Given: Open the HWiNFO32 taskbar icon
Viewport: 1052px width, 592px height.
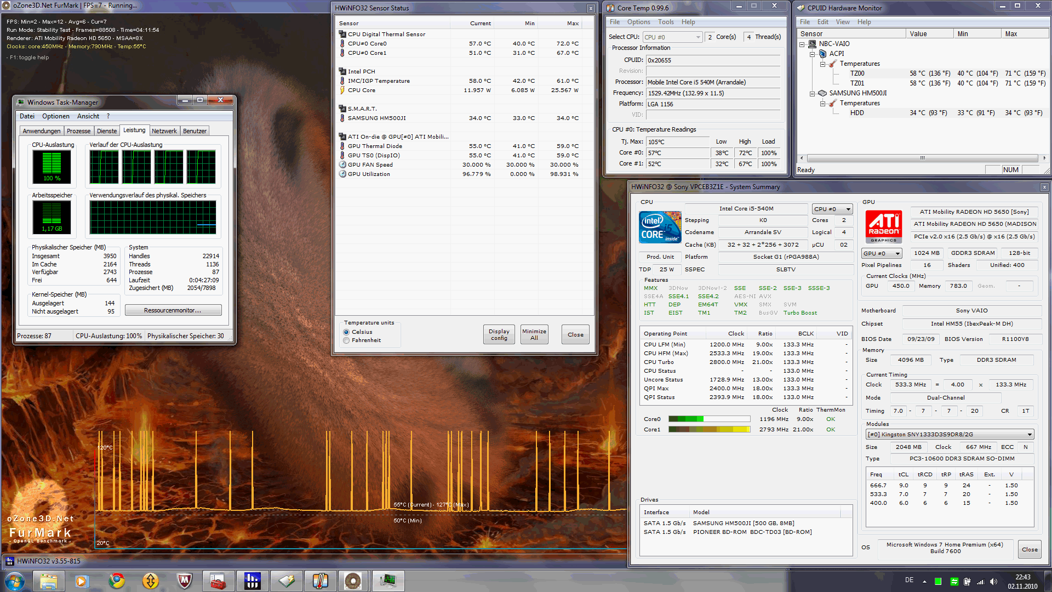Looking at the screenshot, I should coord(252,580).
